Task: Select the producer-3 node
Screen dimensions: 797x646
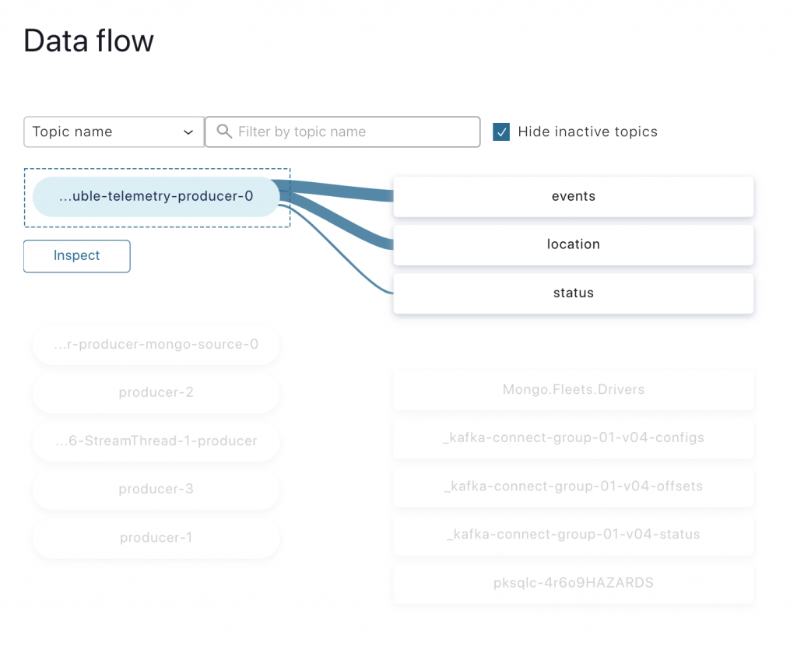Action: (x=156, y=490)
